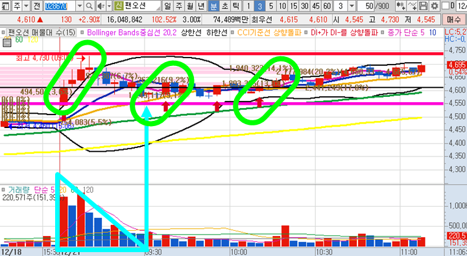This screenshot has height=256, width=467.
Task: Choose the 15 minute interval button
Action: 294,6
